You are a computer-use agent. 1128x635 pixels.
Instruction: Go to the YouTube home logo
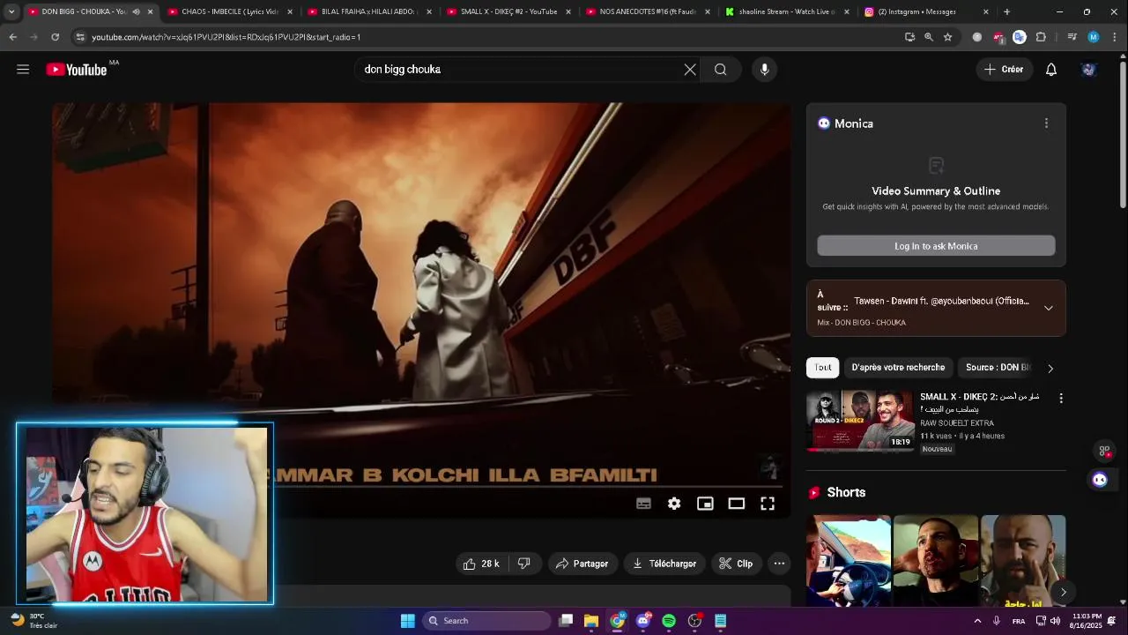[77, 70]
